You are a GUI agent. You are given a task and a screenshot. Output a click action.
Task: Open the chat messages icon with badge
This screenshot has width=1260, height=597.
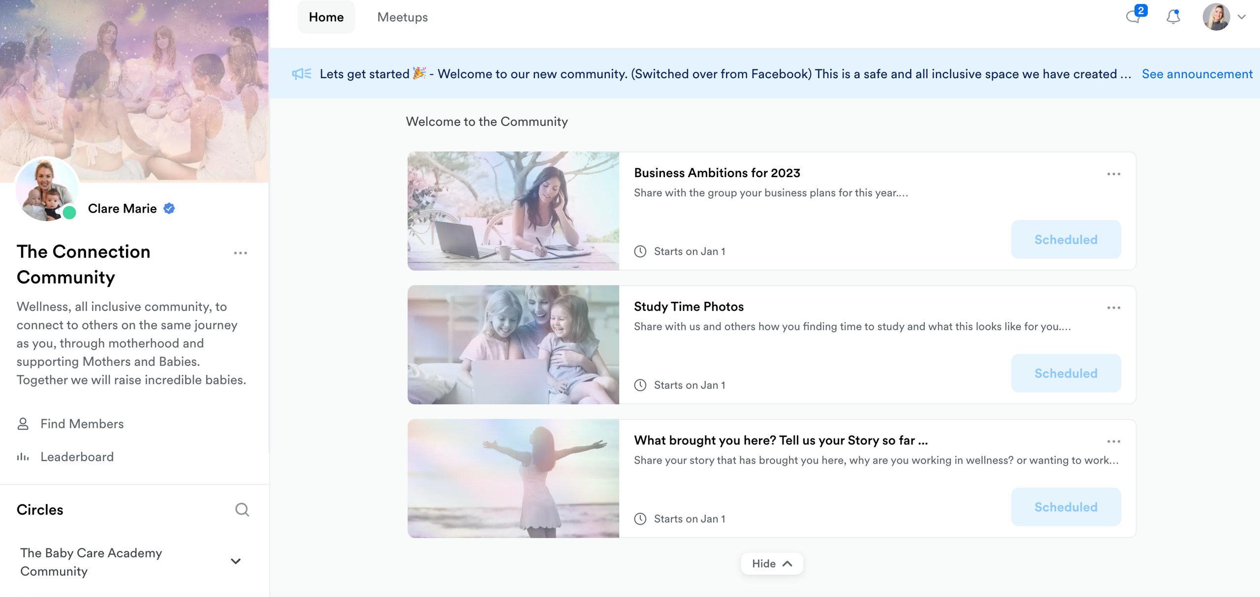(x=1134, y=17)
